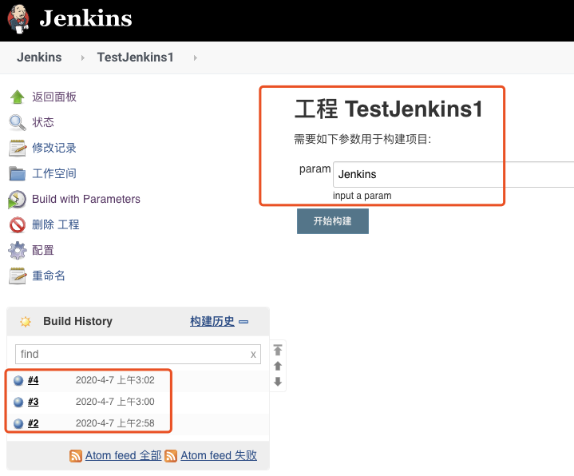This screenshot has width=574, height=476.
Task: Click the notepad 修改记录 icon
Action: [x=18, y=149]
